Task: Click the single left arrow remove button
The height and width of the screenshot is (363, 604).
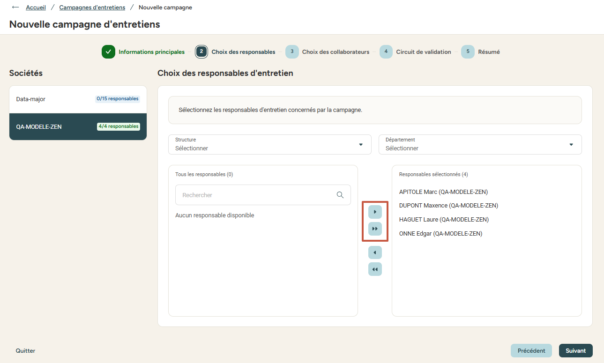Action: [375, 252]
